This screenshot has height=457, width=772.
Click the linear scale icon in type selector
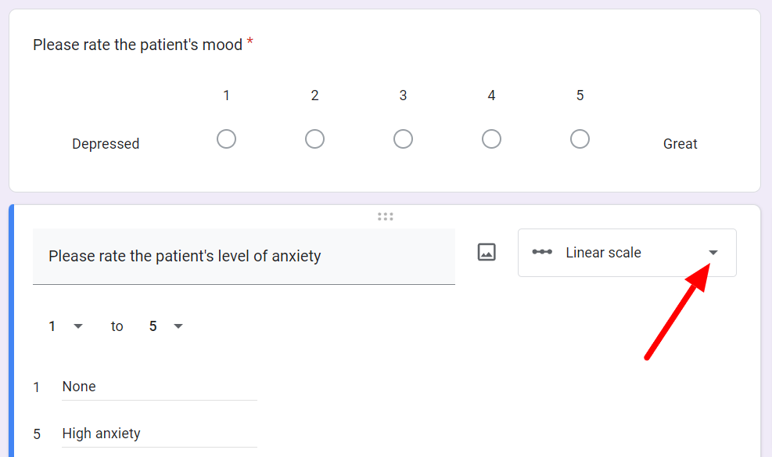pos(542,252)
